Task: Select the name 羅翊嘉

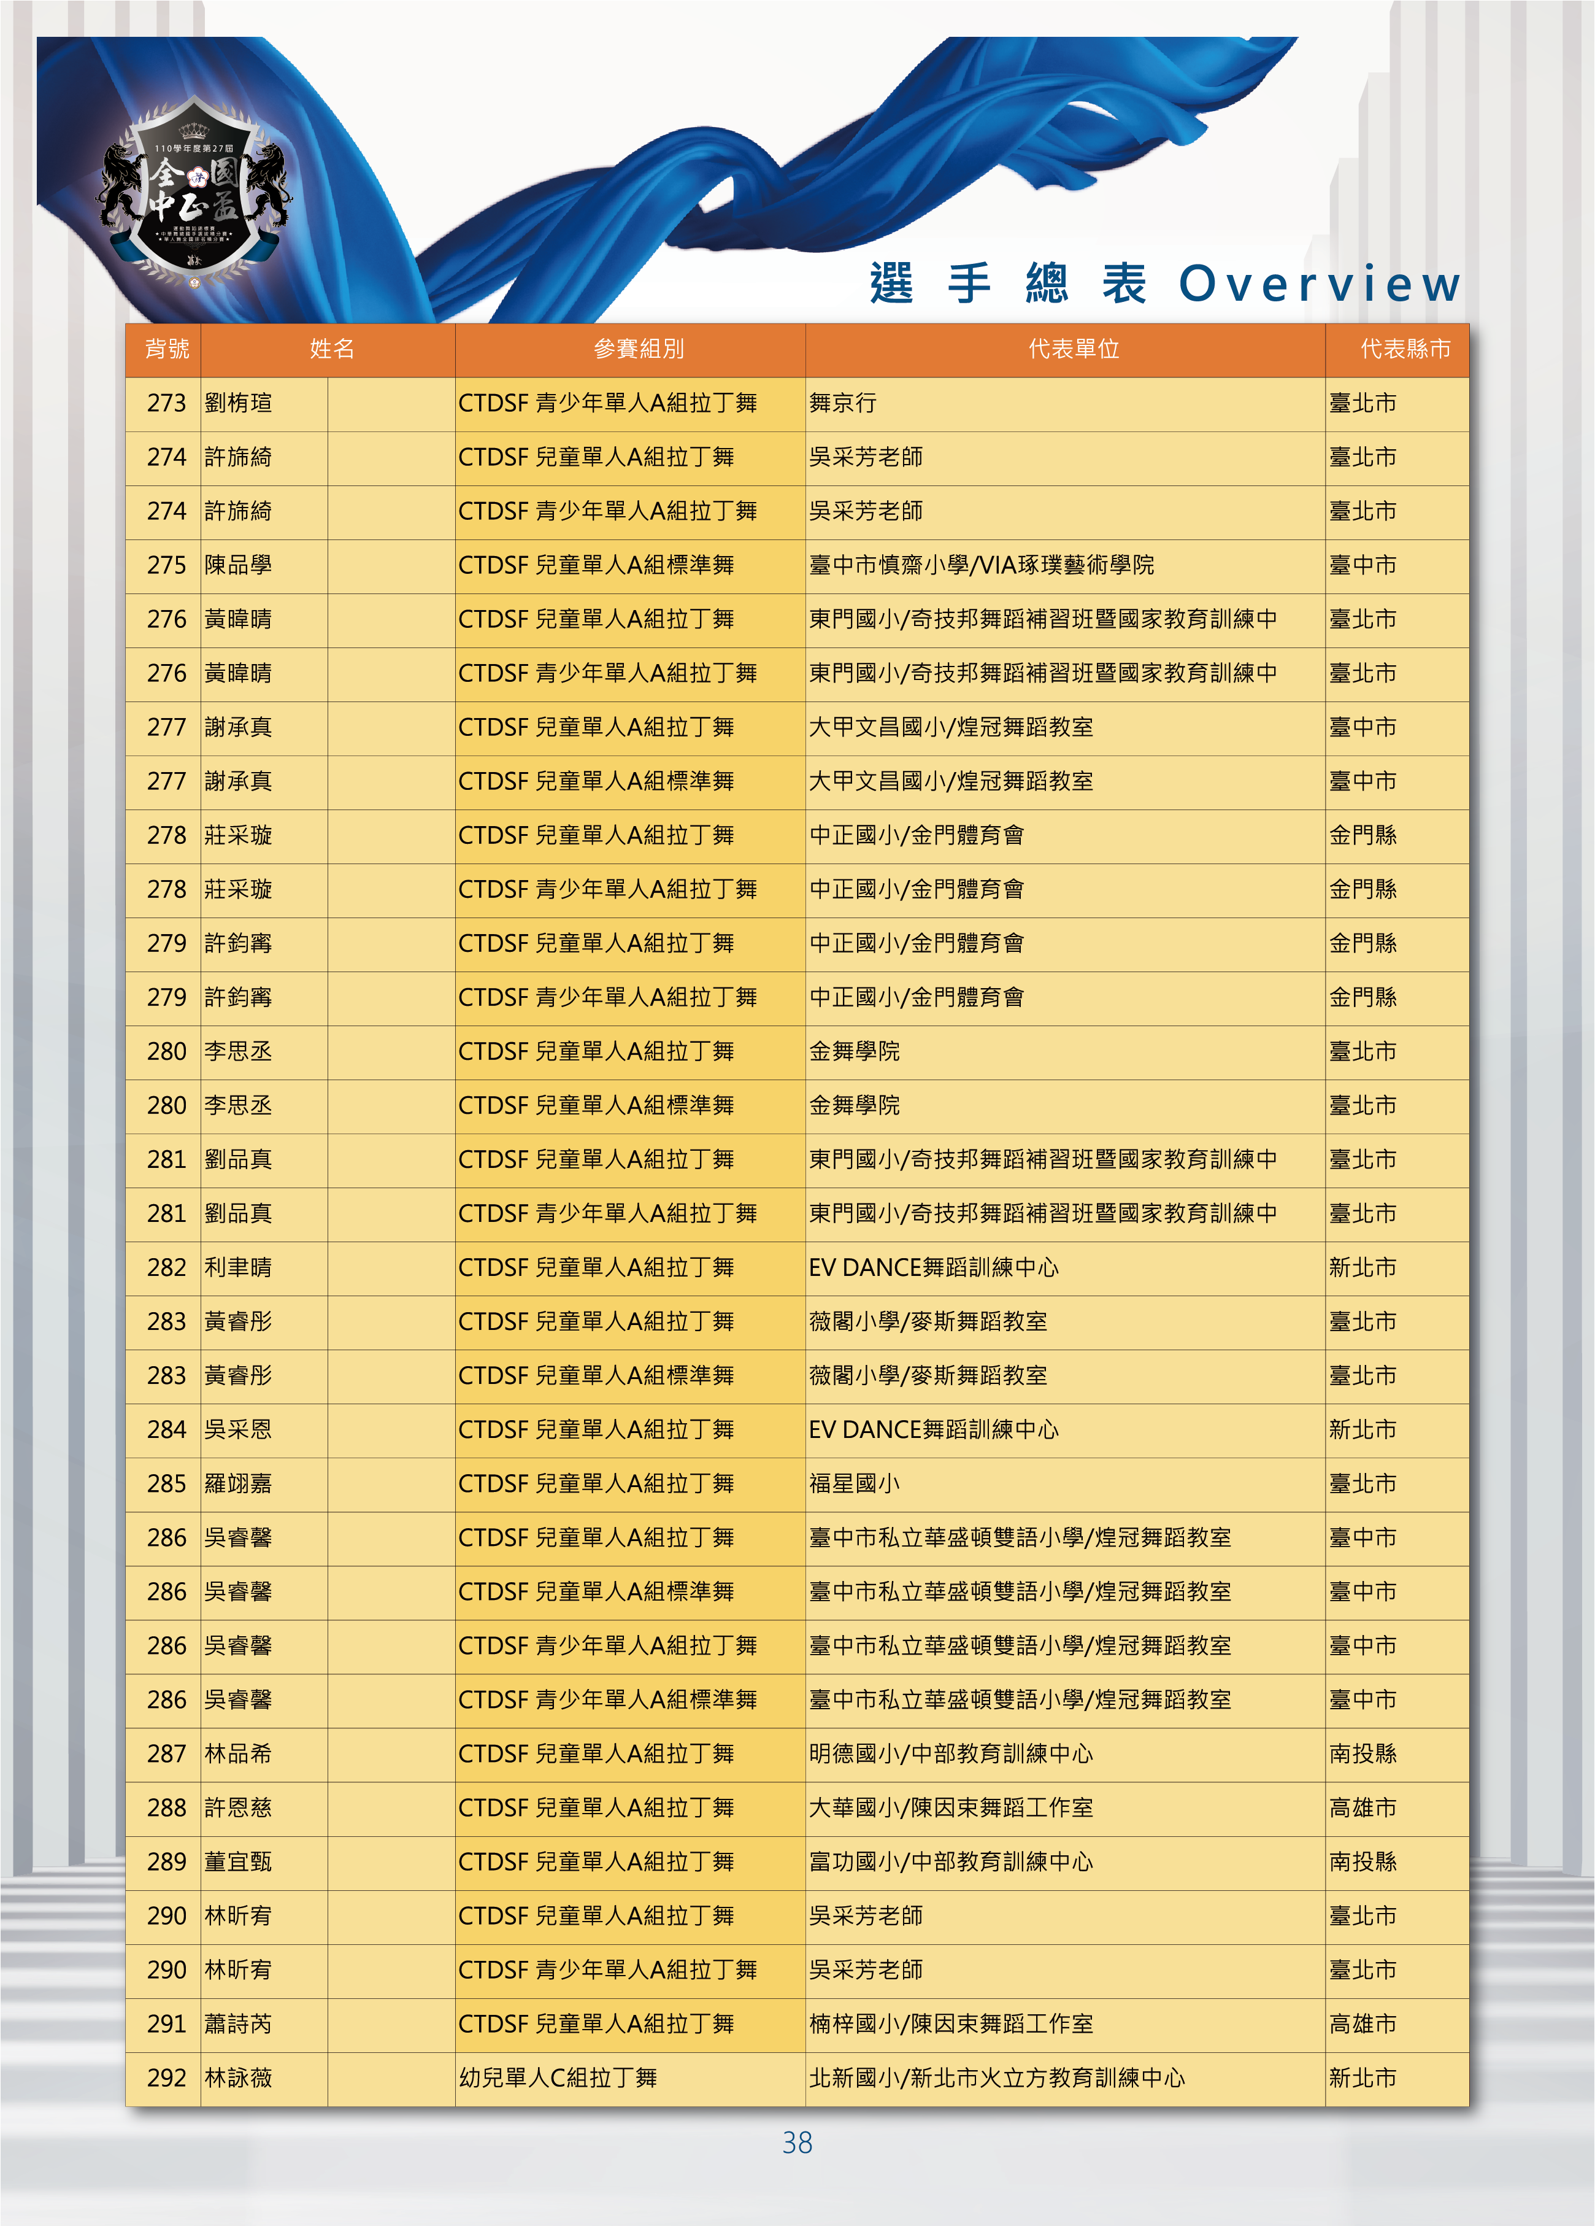Action: 239,1483
